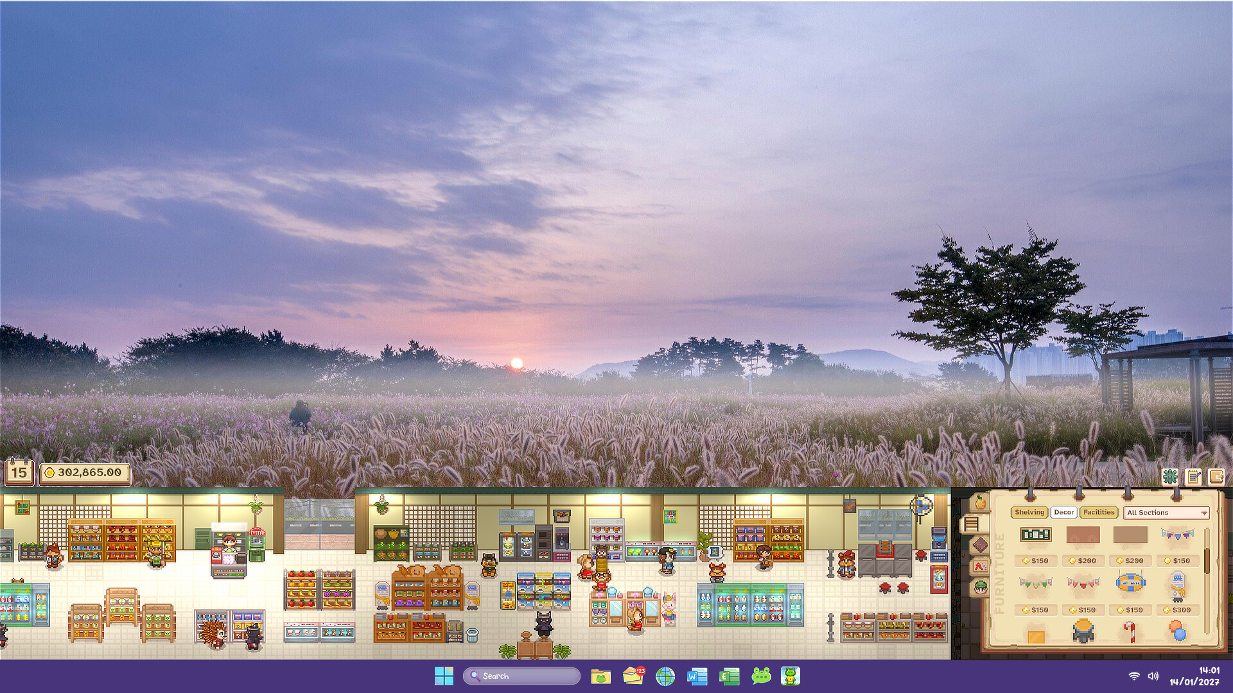Image resolution: width=1233 pixels, height=693 pixels.
Task: Switch to the Decor tab
Action: pos(1063,512)
